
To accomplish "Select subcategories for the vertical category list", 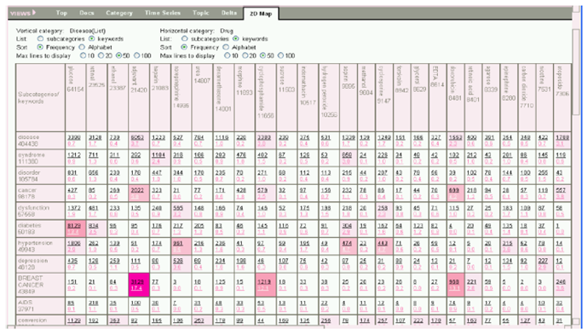I will coord(40,38).
